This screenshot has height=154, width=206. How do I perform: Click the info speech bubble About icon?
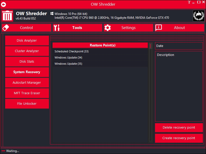(159, 28)
